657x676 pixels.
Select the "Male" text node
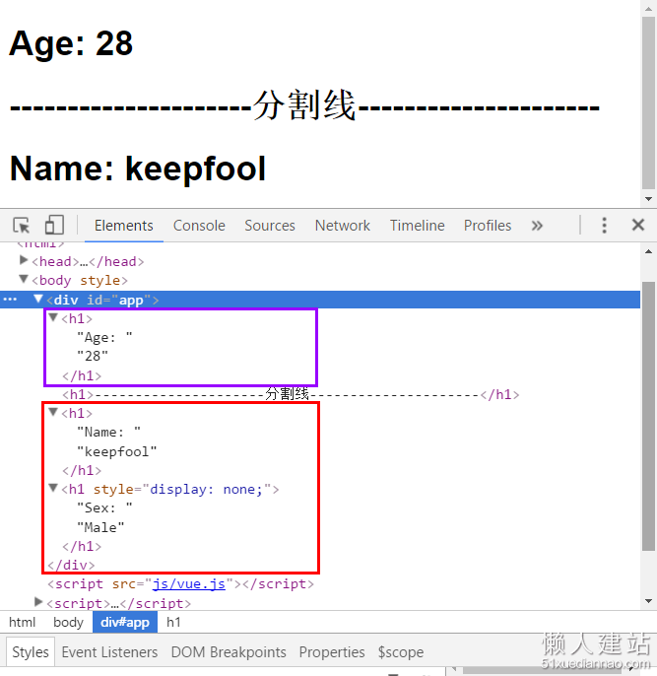tap(100, 527)
